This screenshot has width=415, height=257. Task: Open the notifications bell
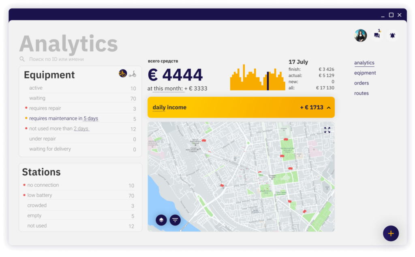tap(392, 35)
